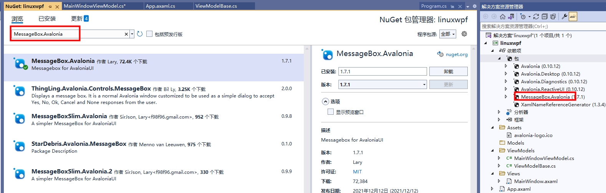Click StarDebris.Avalonia.MessageBox package icon
The image size is (606, 193).
(20, 146)
